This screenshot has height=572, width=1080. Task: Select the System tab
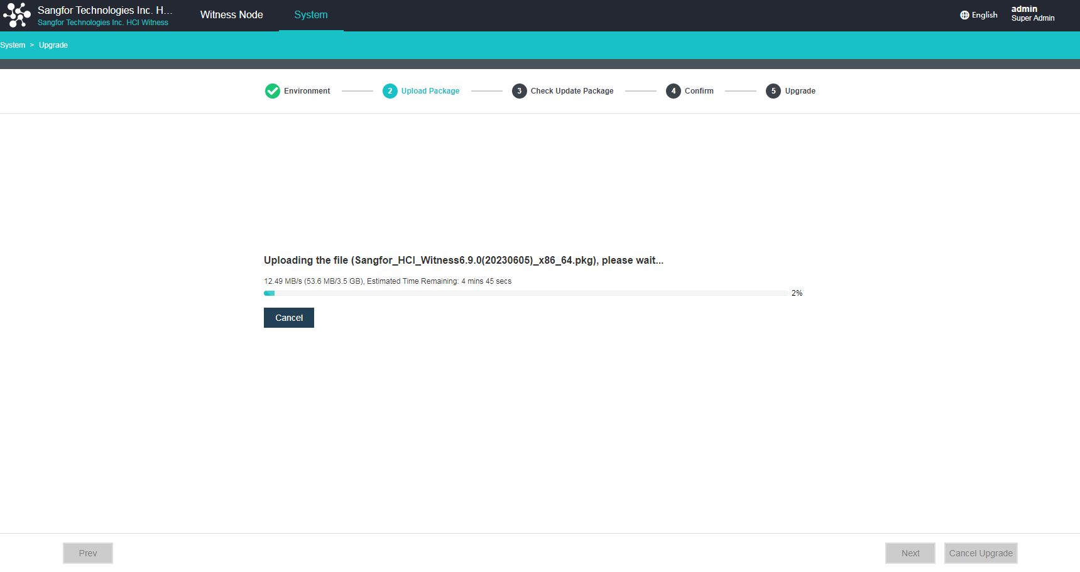(x=310, y=14)
